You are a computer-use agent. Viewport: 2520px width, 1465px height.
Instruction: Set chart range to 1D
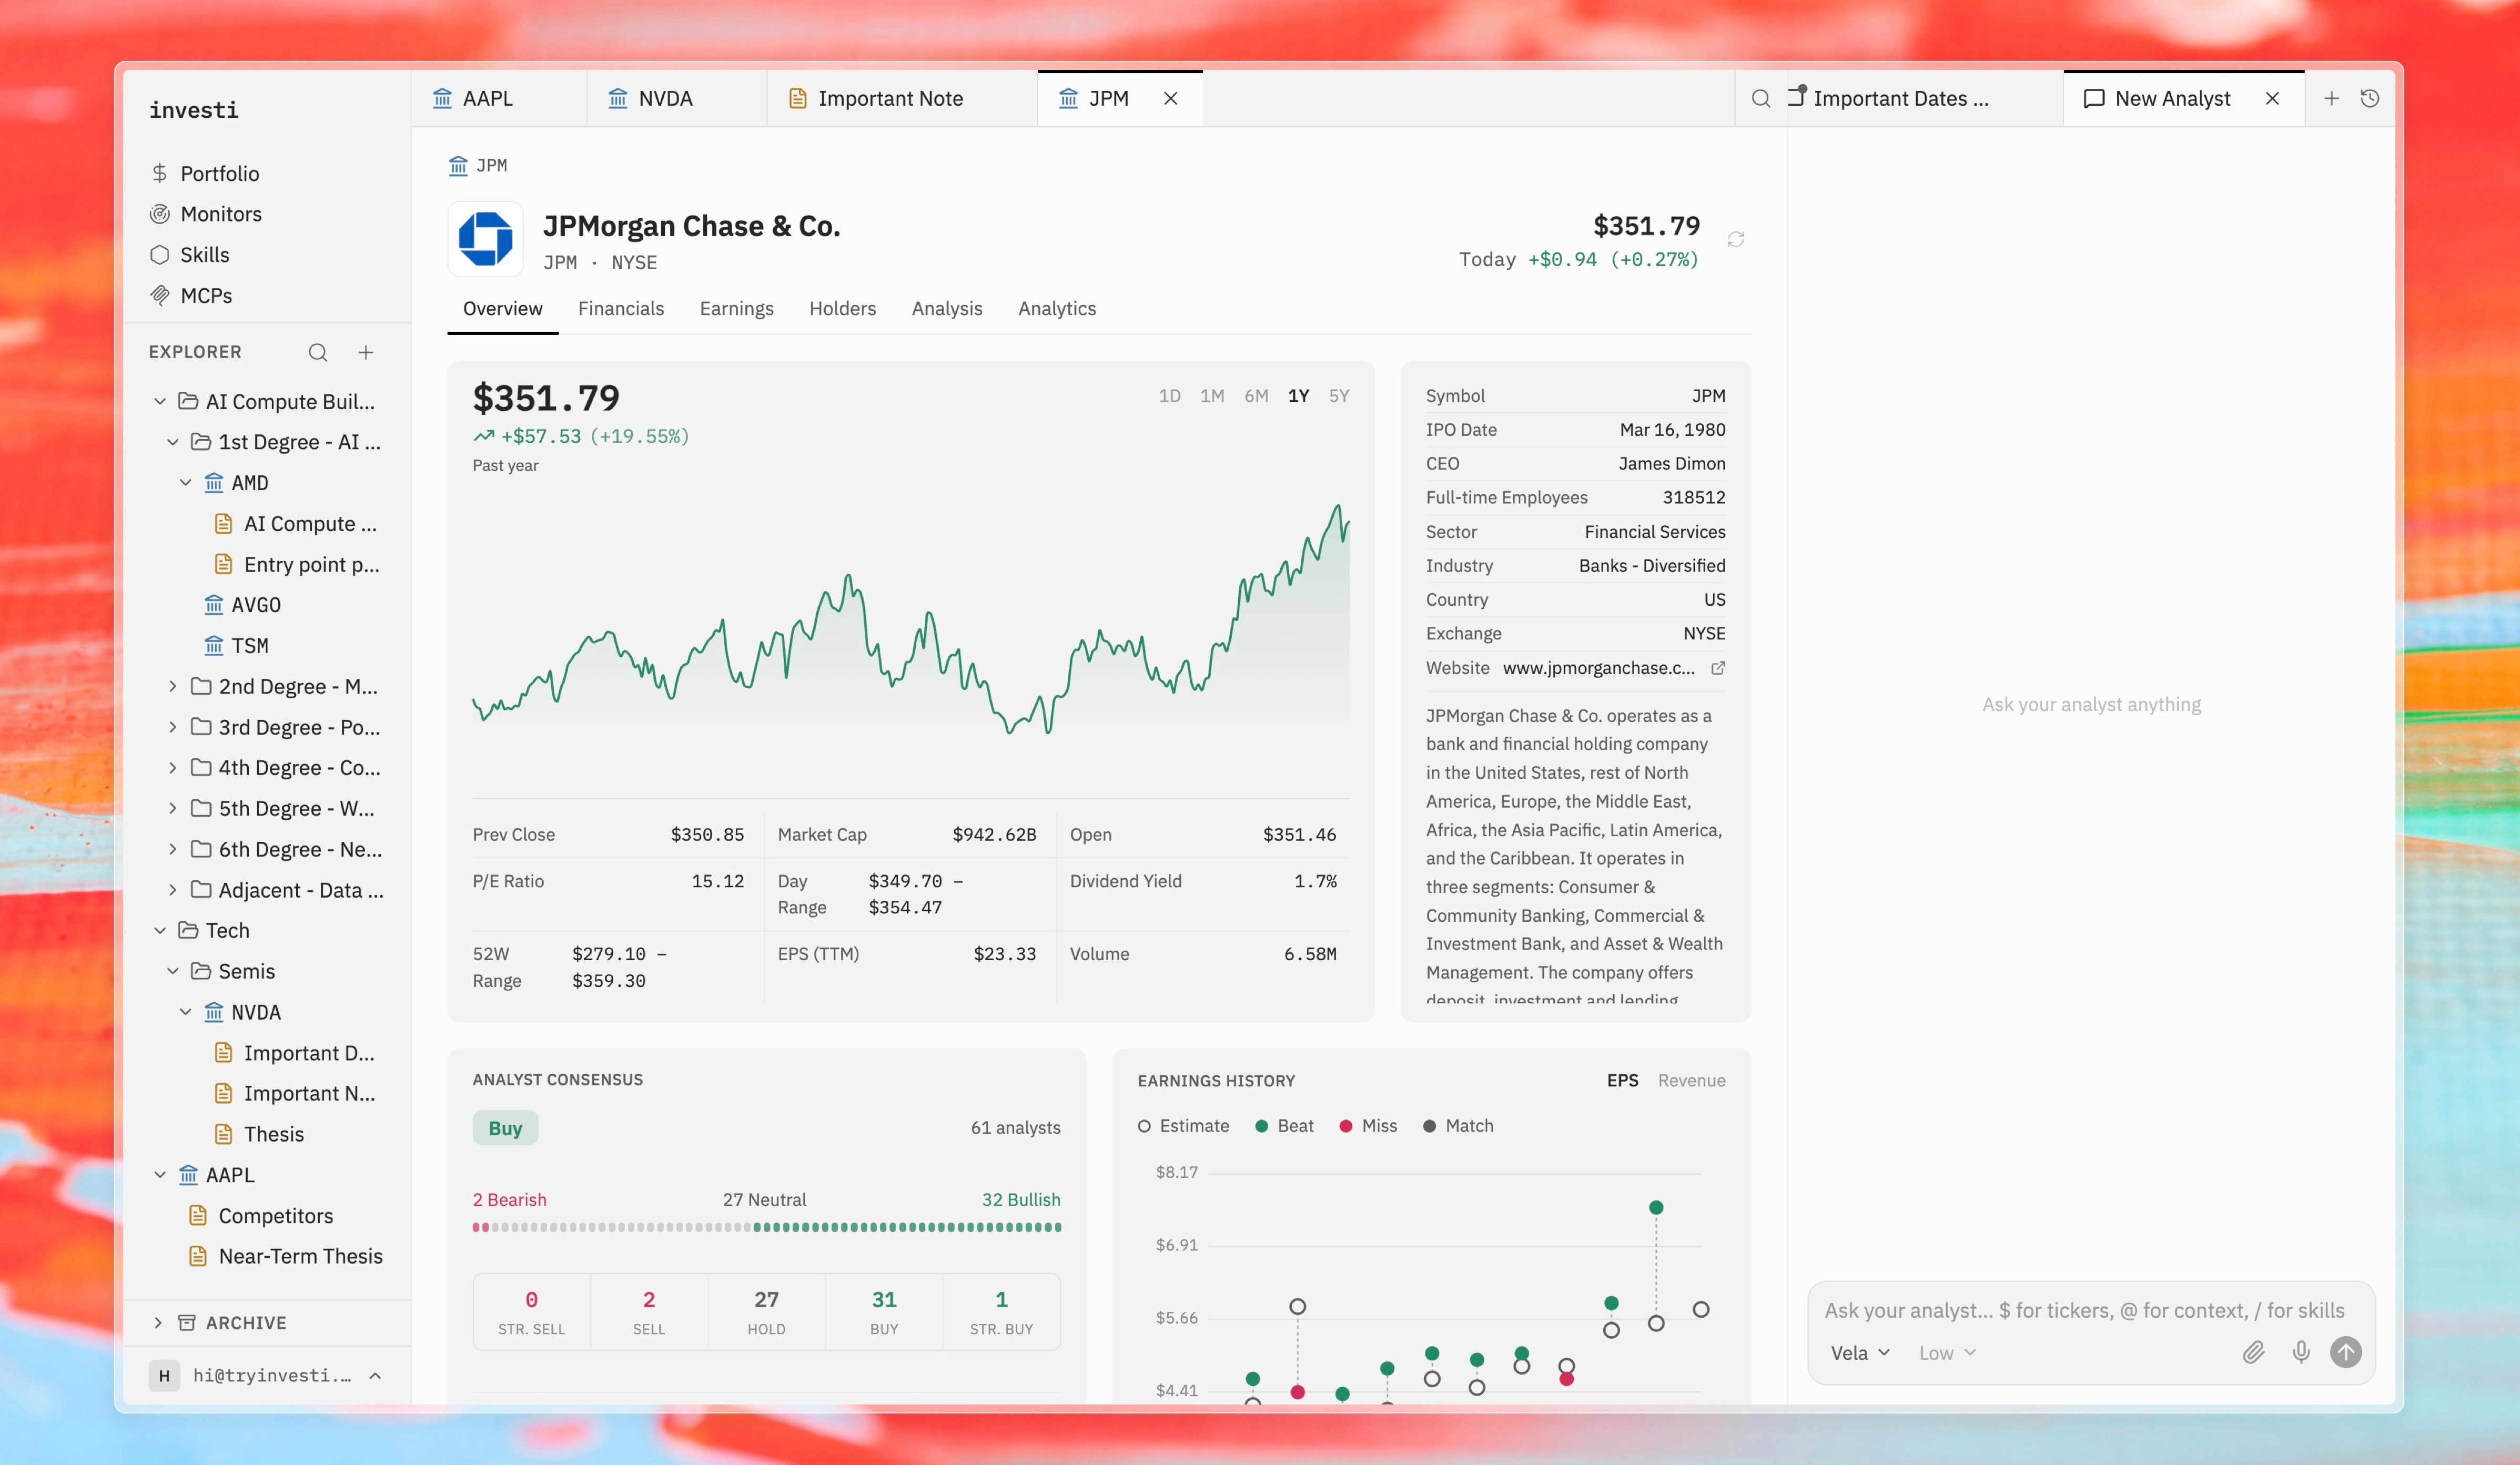click(x=1169, y=396)
